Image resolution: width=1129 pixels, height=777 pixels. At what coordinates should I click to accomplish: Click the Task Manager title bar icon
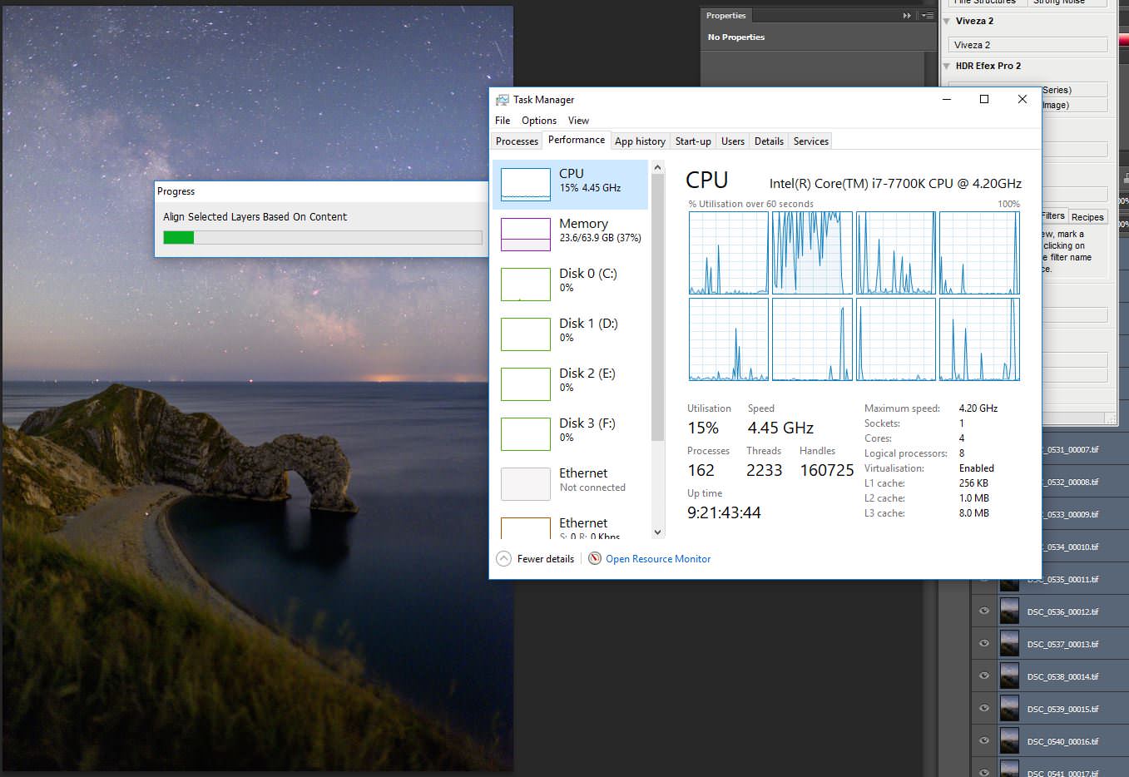(502, 100)
